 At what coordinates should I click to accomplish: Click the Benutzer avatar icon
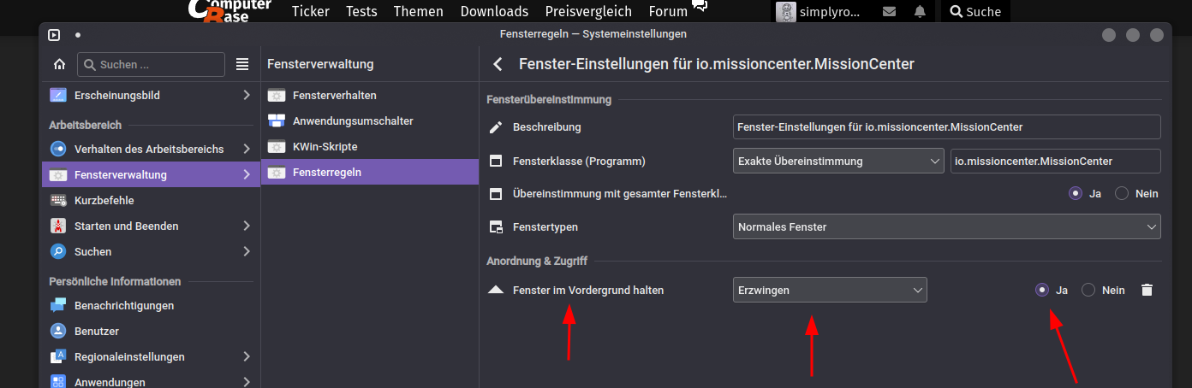[58, 331]
